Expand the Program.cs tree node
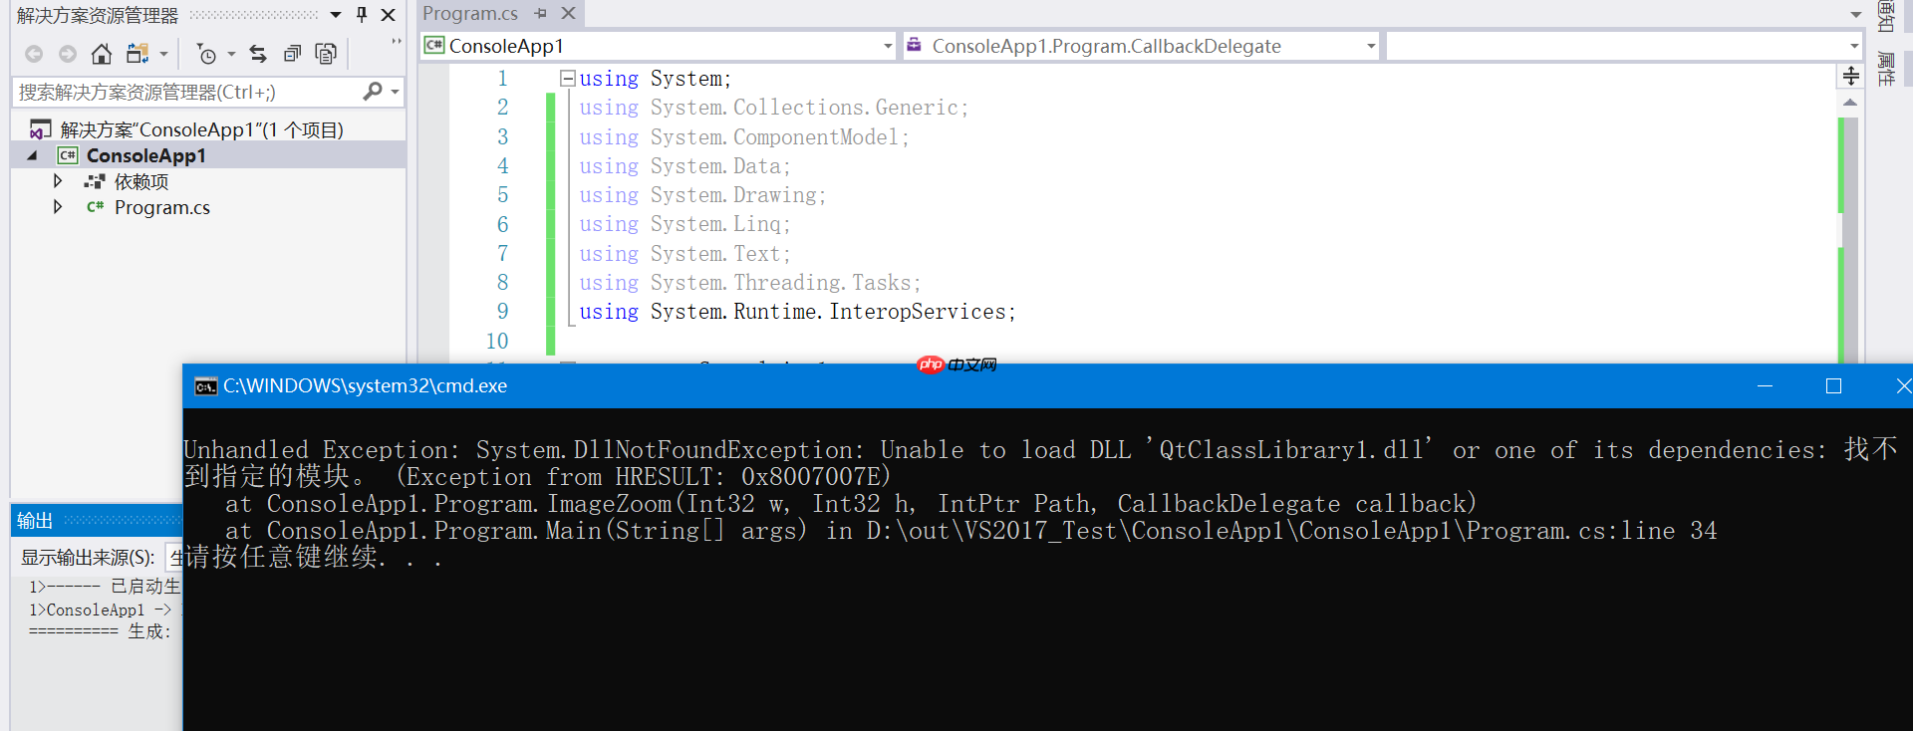Image resolution: width=1913 pixels, height=731 pixels. click(x=58, y=207)
